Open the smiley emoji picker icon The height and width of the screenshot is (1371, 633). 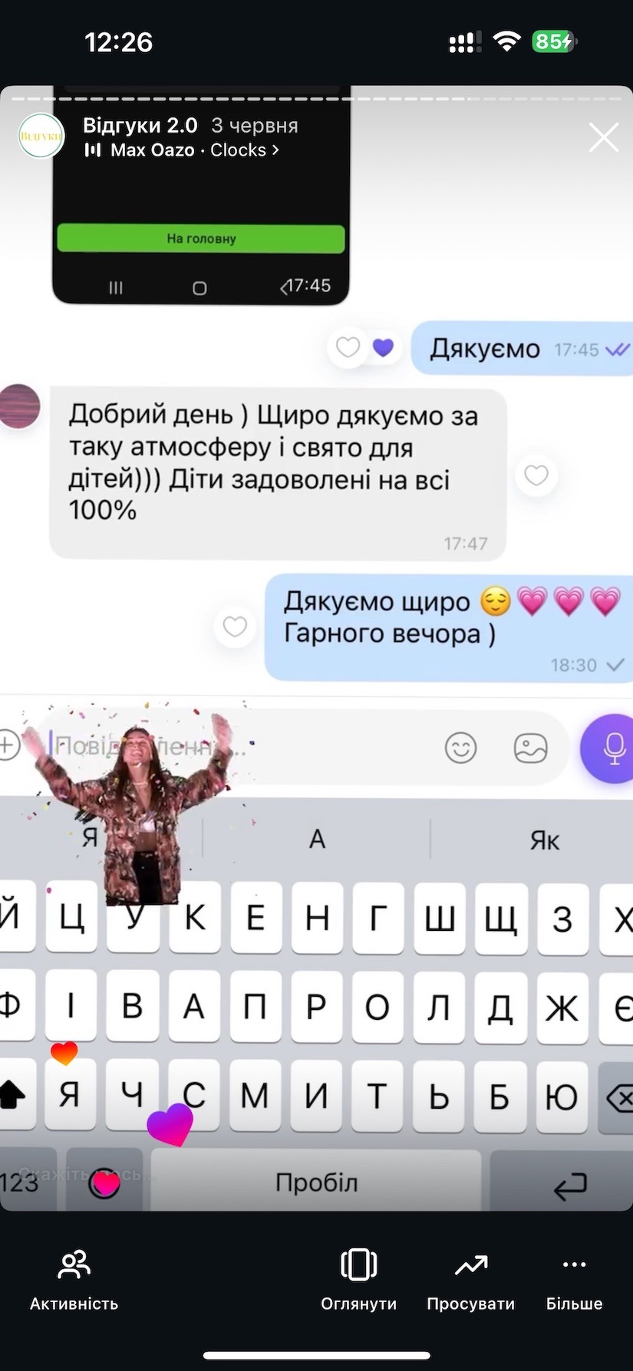(460, 748)
